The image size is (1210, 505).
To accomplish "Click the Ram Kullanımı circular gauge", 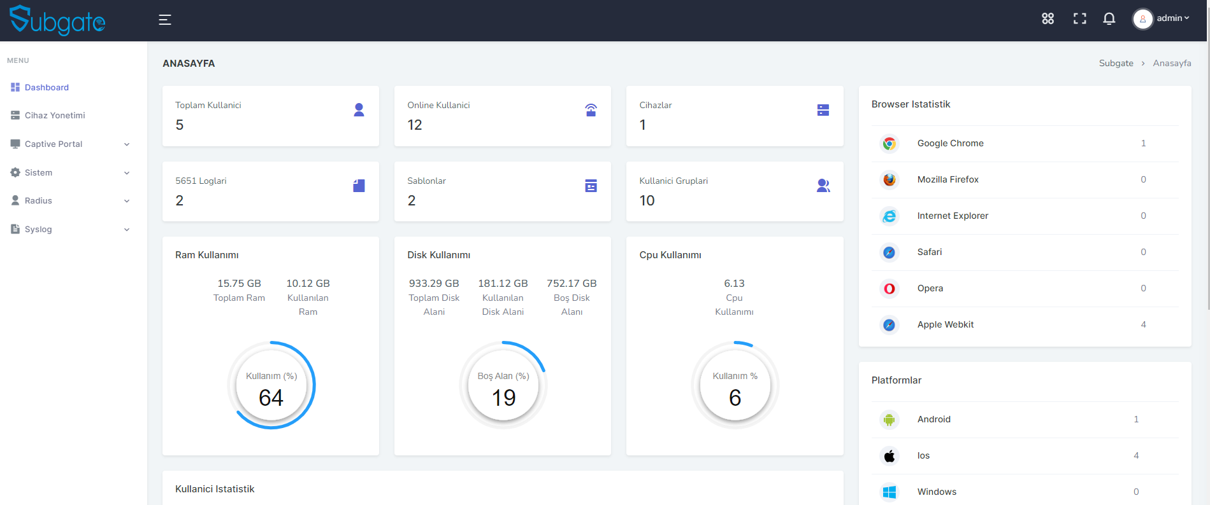I will (x=271, y=385).
